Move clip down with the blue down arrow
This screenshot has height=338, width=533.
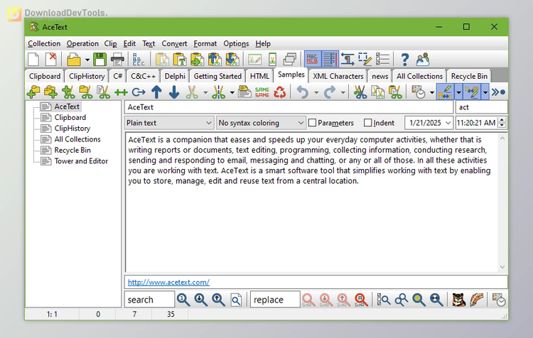tap(174, 92)
